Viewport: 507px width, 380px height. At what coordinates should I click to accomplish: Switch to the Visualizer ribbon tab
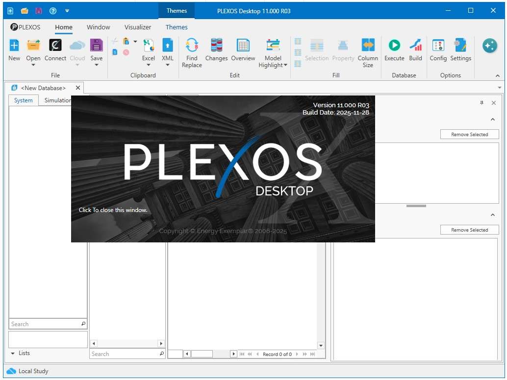pyautogui.click(x=138, y=27)
